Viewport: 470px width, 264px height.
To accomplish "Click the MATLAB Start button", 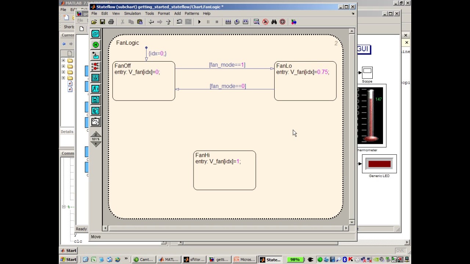I will (x=69, y=251).
